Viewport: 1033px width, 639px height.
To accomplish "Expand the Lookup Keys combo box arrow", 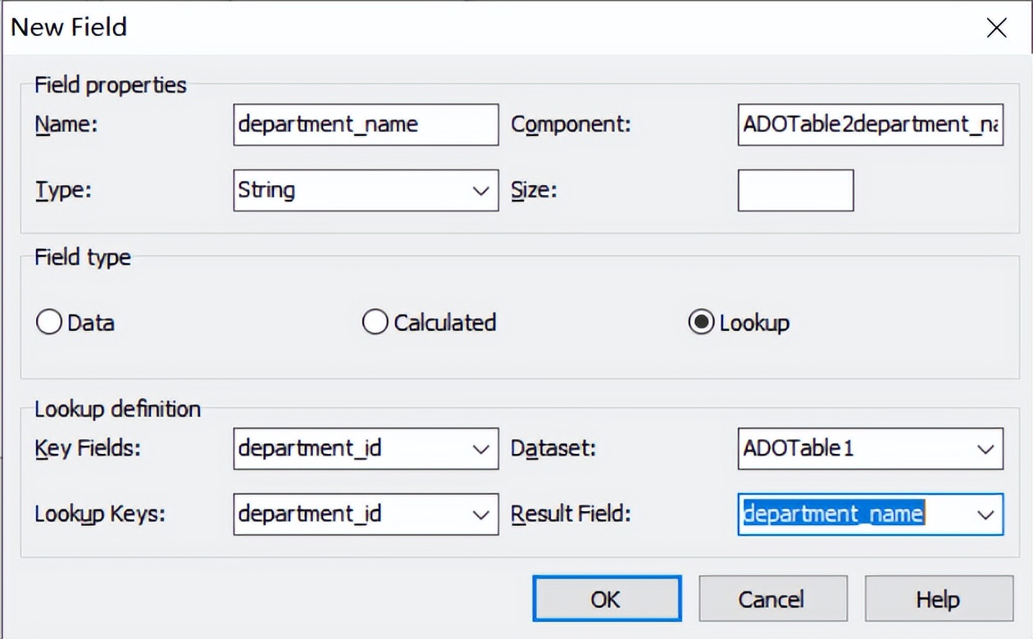I will coord(480,514).
